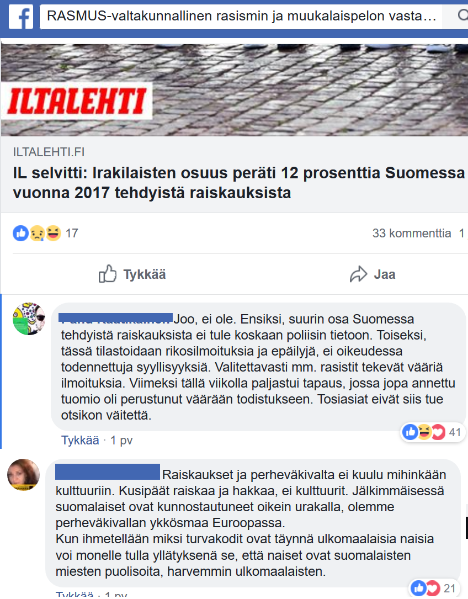Click the Jaa share button

(x=373, y=274)
